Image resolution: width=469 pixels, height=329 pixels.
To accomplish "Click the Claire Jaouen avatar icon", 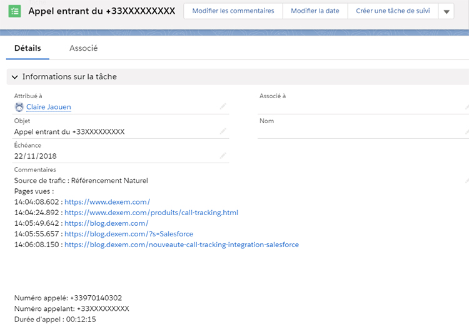I will click(19, 107).
